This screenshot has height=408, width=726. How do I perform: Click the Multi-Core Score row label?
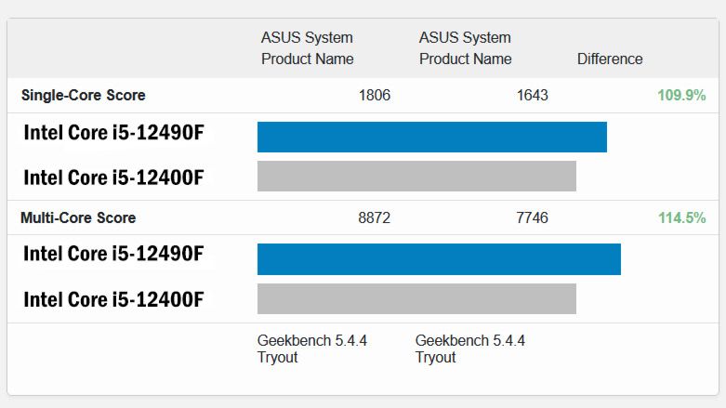pyautogui.click(x=78, y=217)
